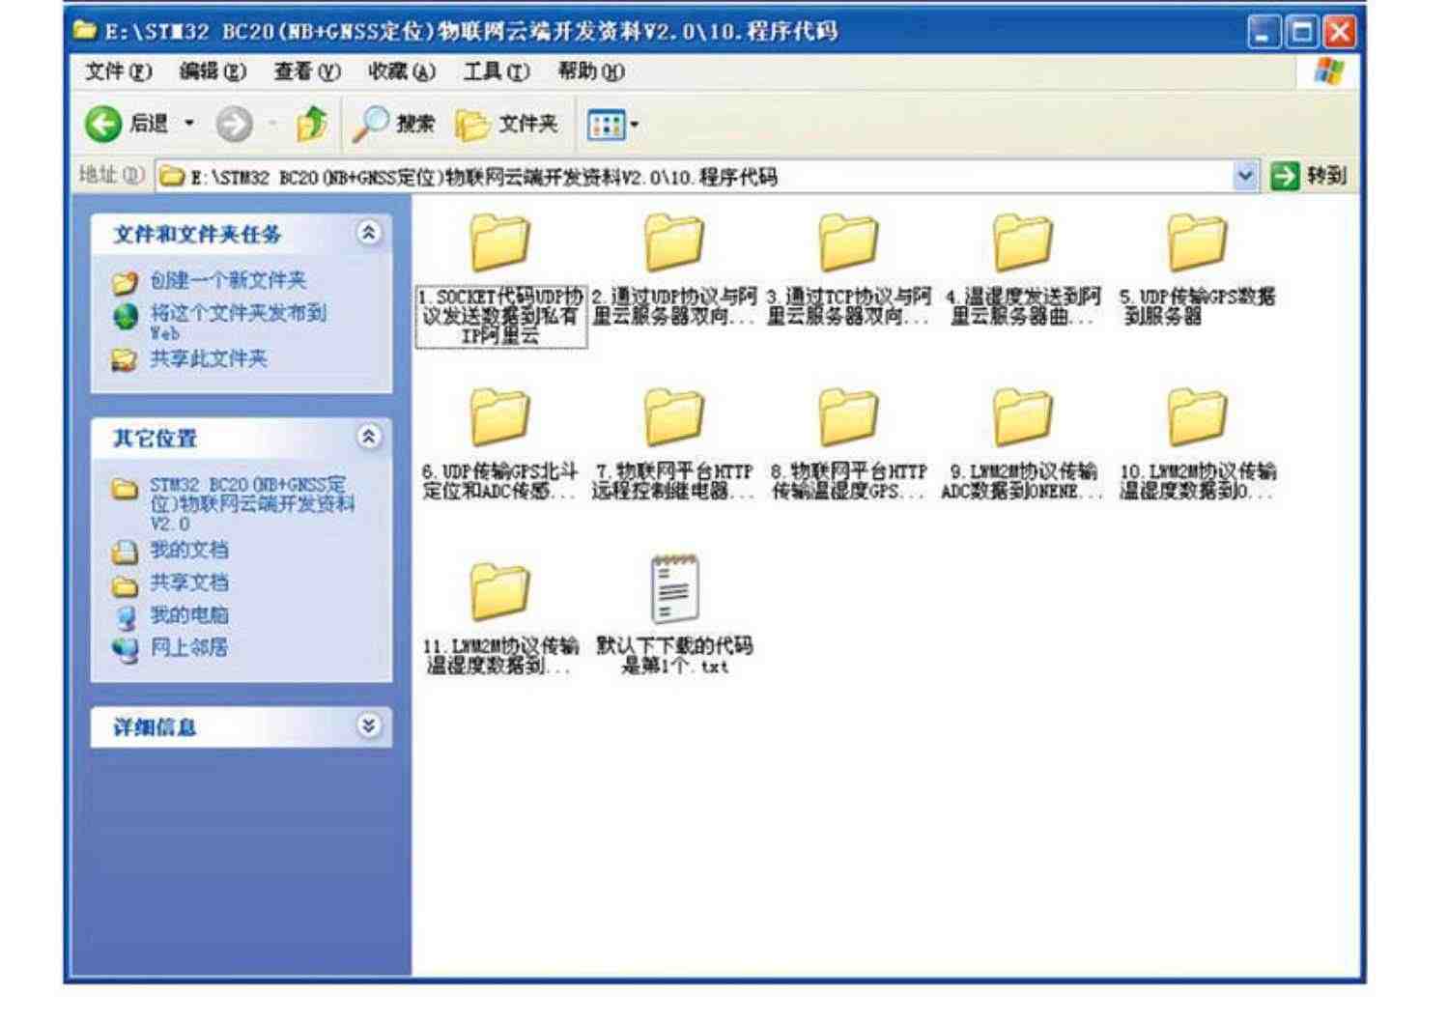Open the 文件(F) menu
The image size is (1449, 1023).
pos(119,71)
